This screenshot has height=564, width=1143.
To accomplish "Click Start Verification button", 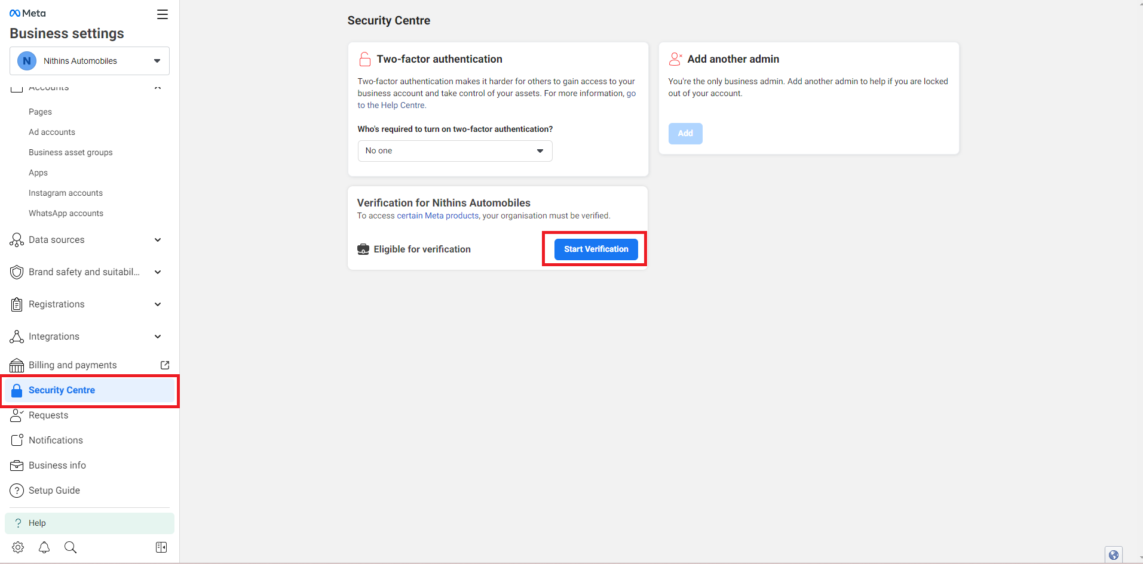I will [x=596, y=249].
